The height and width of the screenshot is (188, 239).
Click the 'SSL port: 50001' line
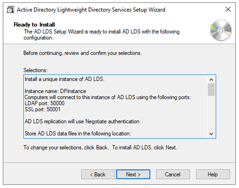[43, 109]
